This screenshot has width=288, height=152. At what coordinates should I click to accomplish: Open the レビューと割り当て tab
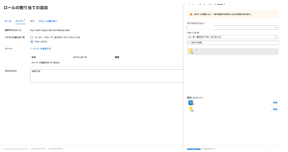point(48,21)
